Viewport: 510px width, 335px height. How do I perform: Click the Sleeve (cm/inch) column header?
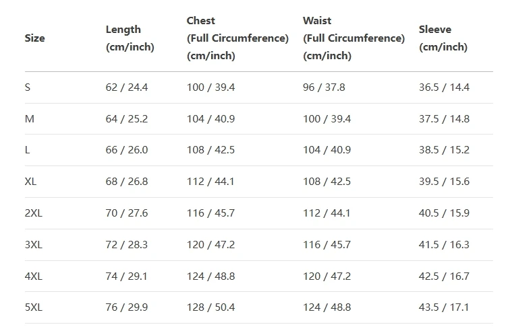(443, 38)
